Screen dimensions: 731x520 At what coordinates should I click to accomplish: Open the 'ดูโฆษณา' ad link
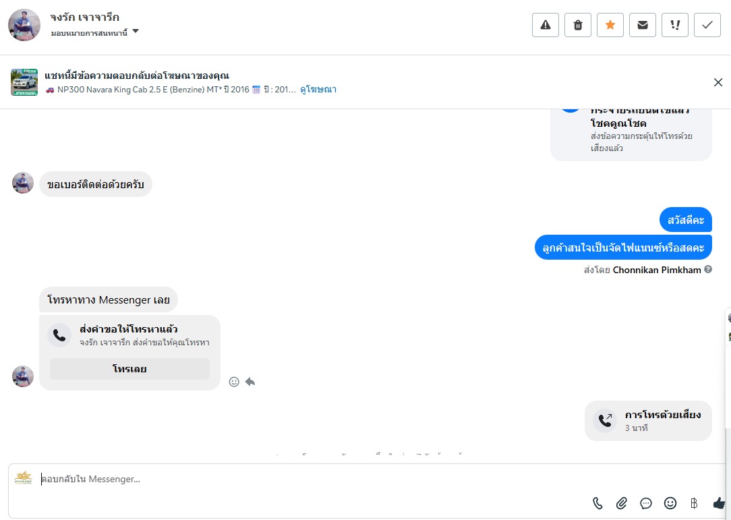[x=318, y=90]
